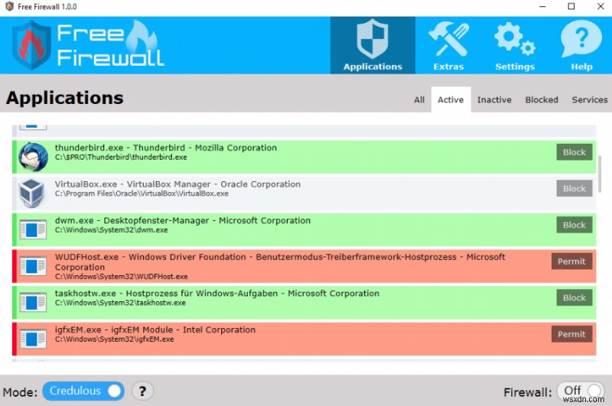
Task: Select the taskhostw.exe row title
Action: (x=217, y=294)
